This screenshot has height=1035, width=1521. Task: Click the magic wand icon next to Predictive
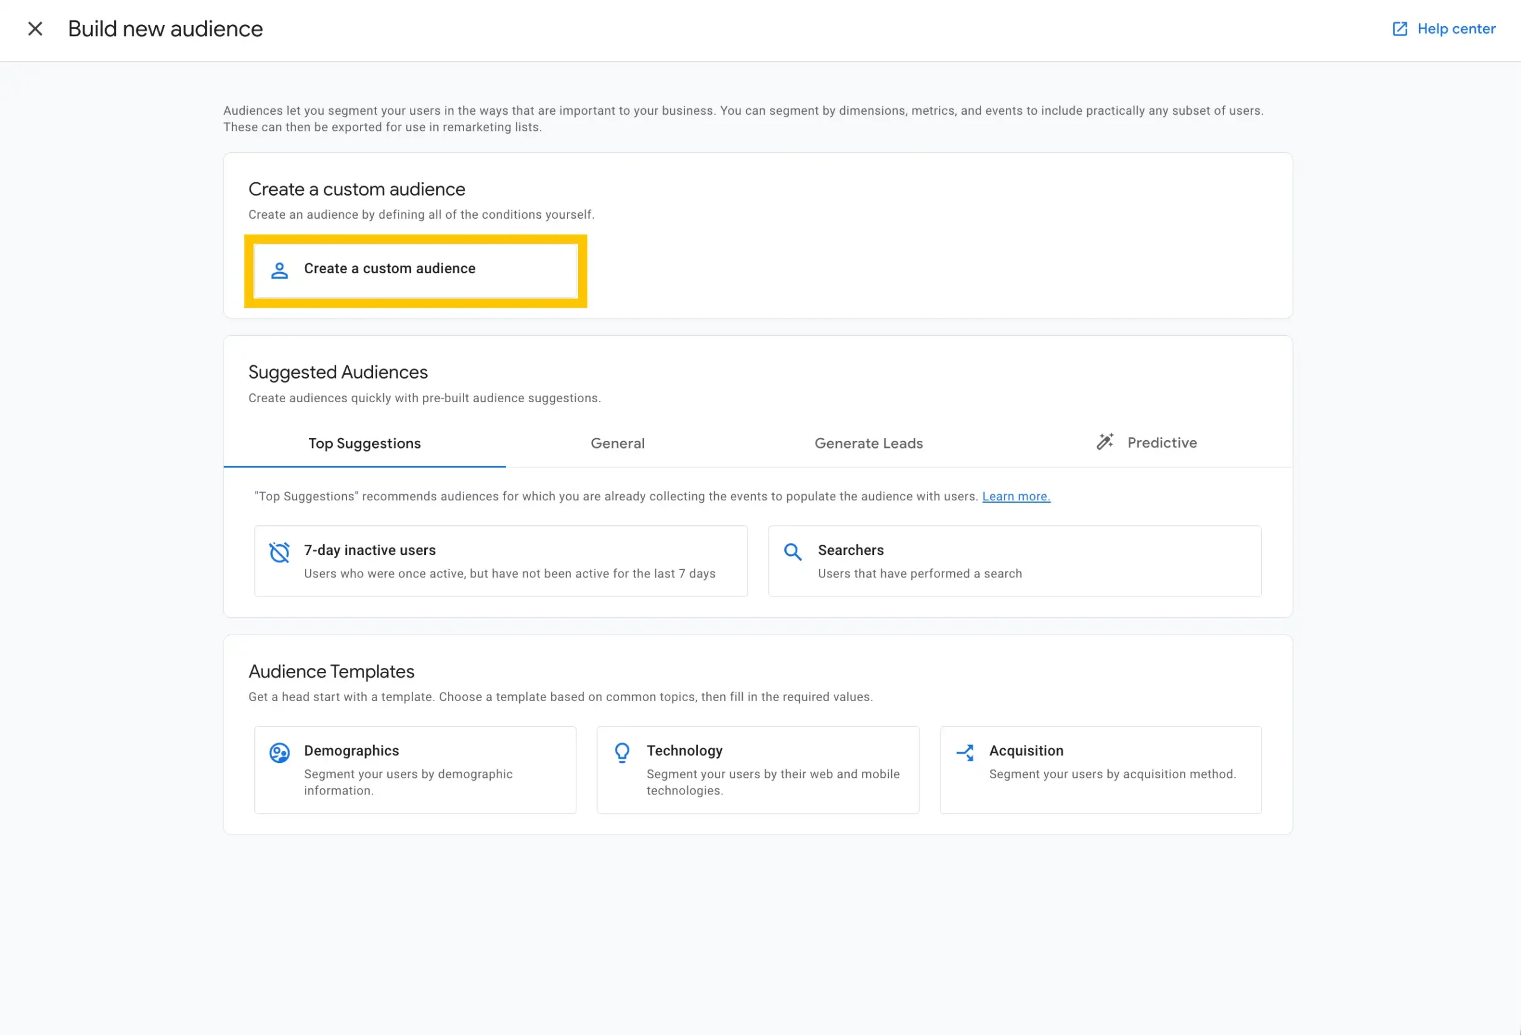click(x=1105, y=442)
